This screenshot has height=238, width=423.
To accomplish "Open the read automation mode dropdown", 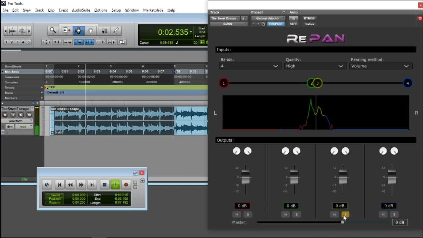I will [x=23, y=127].
